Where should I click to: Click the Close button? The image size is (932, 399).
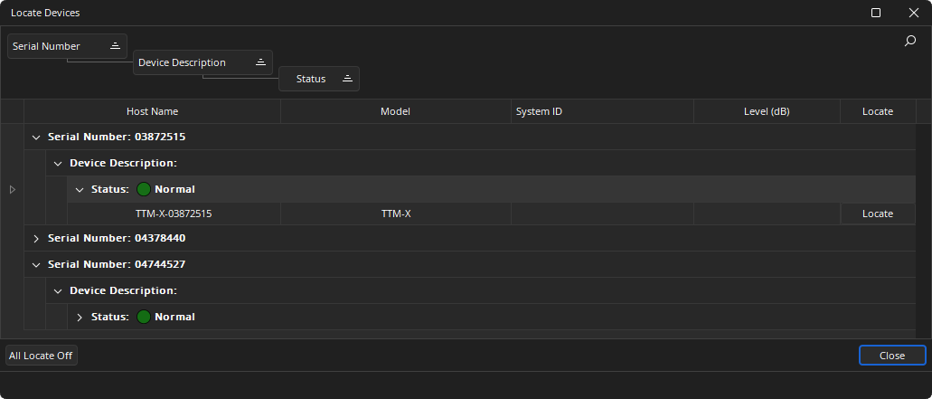[x=891, y=356]
